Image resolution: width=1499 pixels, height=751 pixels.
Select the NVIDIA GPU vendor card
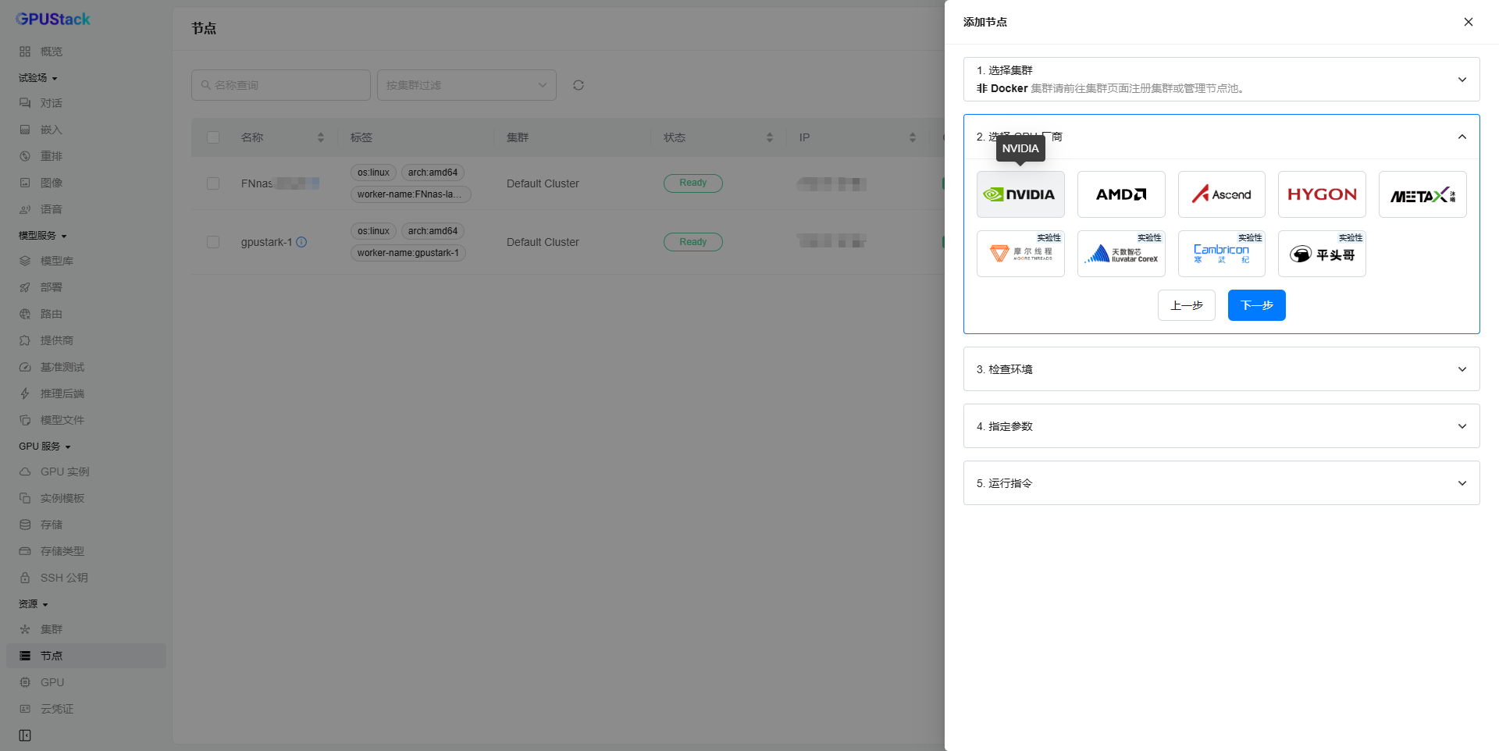point(1020,194)
